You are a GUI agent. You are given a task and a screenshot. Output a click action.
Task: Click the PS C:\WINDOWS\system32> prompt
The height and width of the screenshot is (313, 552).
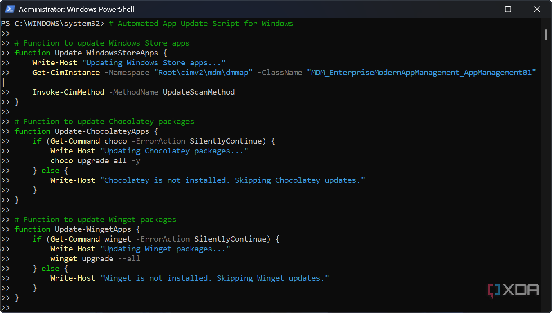[53, 24]
